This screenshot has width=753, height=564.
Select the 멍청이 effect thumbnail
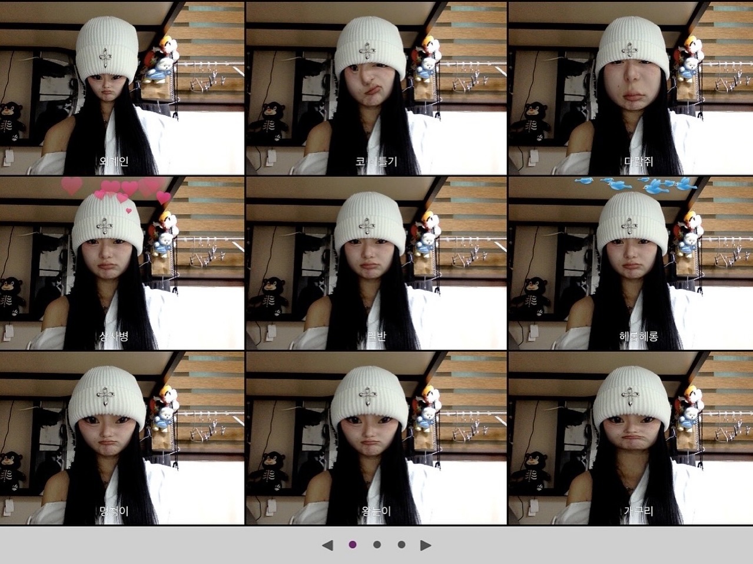click(122, 437)
